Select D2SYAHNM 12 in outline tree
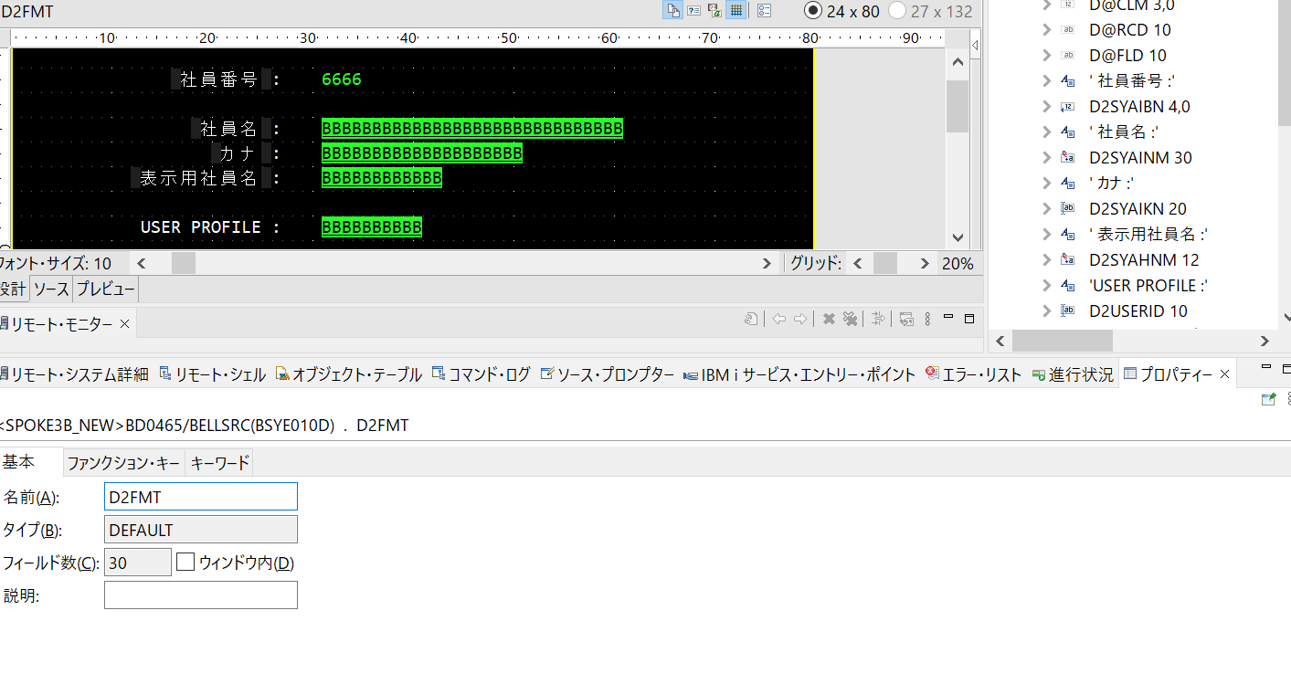The width and height of the screenshot is (1291, 684). pos(1144,260)
